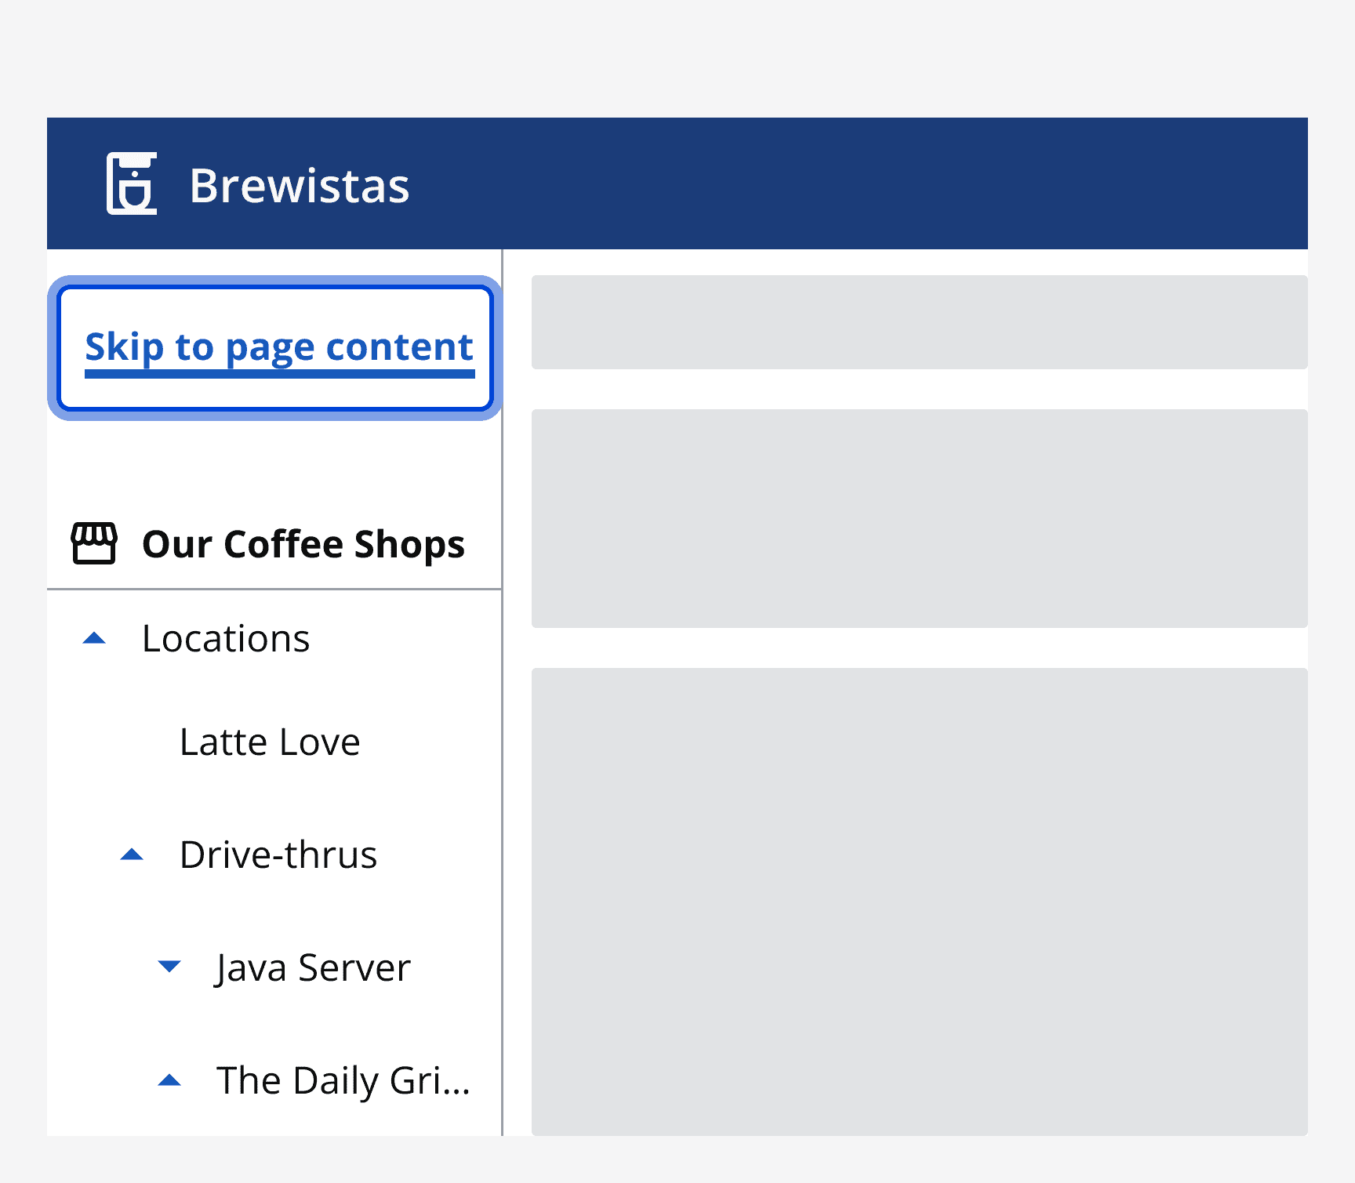
Task: Click the topmost gray content placeholder
Action: (x=919, y=321)
